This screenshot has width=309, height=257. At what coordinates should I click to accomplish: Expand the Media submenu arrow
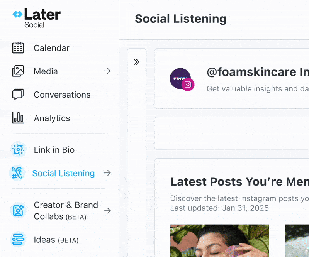107,71
